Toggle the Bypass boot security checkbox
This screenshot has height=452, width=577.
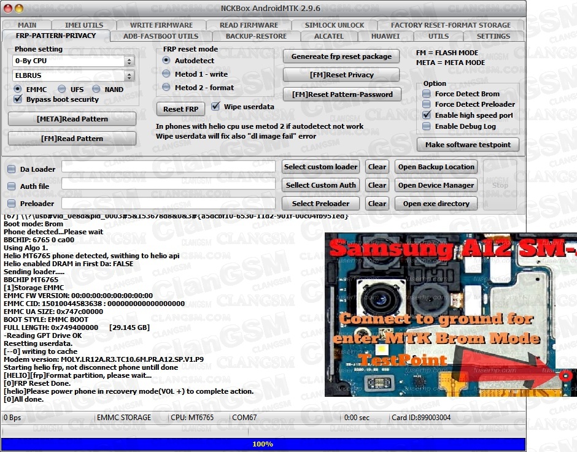click(18, 99)
